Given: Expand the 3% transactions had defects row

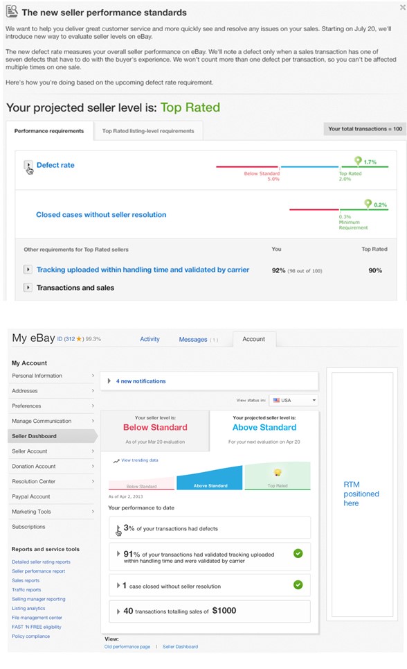Looking at the screenshot, I should pyautogui.click(x=118, y=529).
